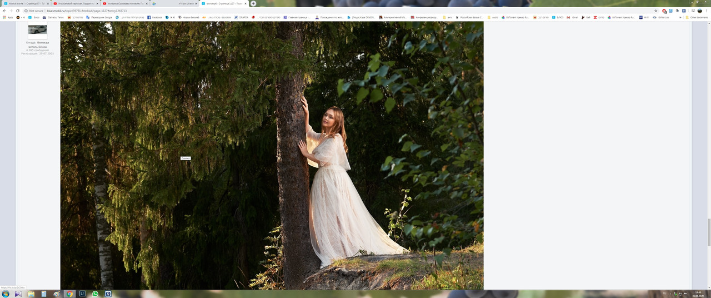View Not secure site information
Image resolution: width=711 pixels, height=298 pixels.
pos(34,11)
